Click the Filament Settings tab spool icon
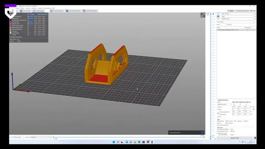 pyautogui.click(x=67, y=11)
